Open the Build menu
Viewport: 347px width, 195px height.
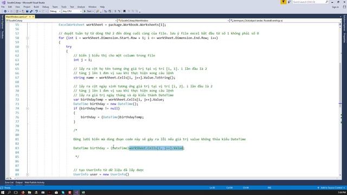point(36,7)
